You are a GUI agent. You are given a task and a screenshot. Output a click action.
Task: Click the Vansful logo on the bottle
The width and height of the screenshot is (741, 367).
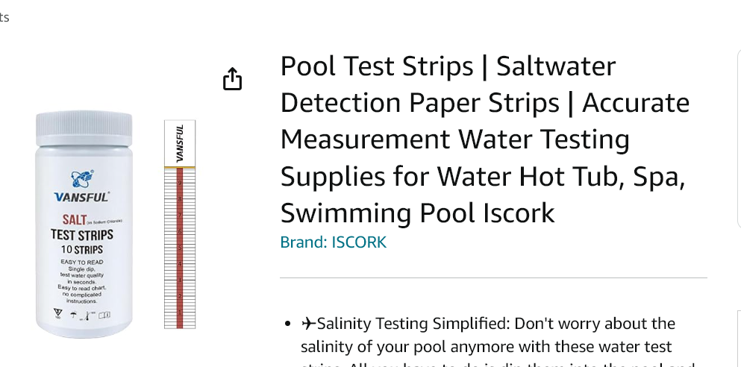tap(82, 178)
